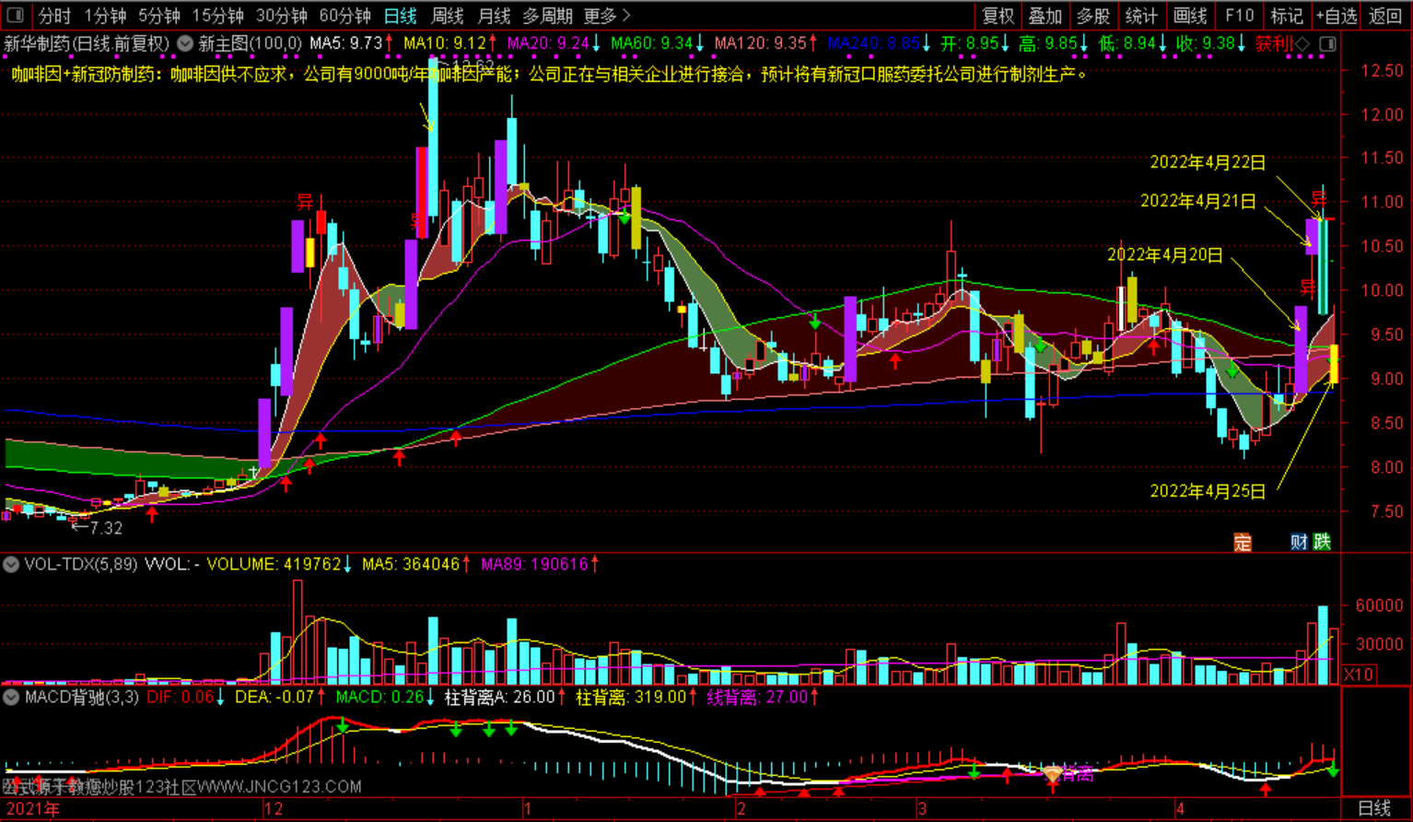This screenshot has height=822, width=1413.
Task: Click the 2022年4月21日 annotation label
Action: tap(1198, 200)
